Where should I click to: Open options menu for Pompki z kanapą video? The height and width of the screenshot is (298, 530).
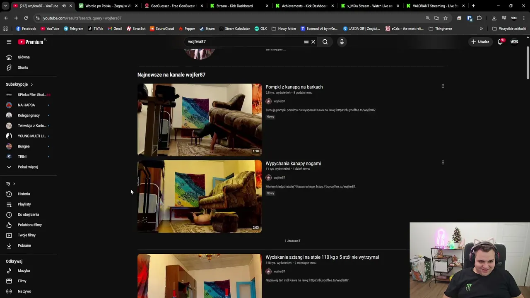[443, 86]
